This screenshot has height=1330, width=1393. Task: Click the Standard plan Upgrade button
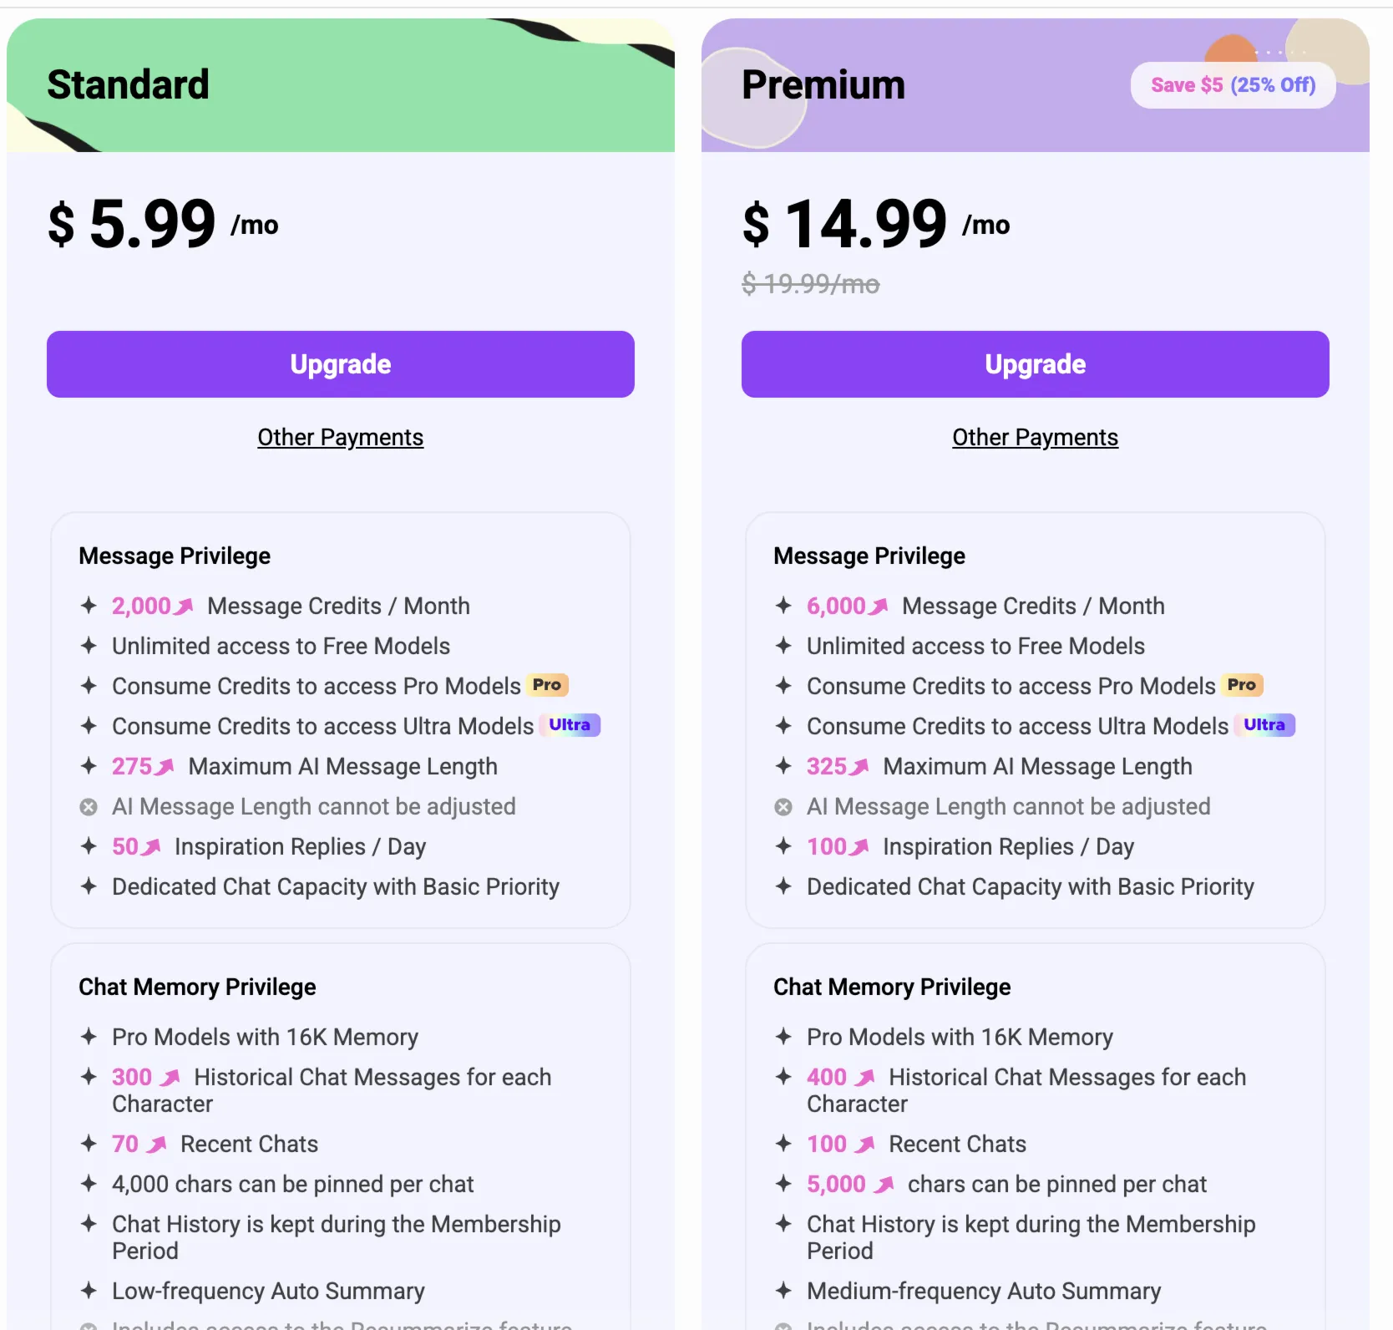click(340, 364)
